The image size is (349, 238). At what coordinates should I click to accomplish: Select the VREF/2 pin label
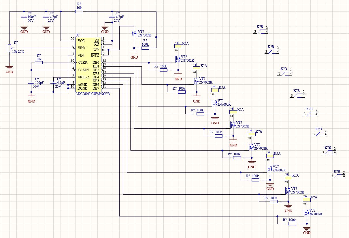tap(84, 77)
